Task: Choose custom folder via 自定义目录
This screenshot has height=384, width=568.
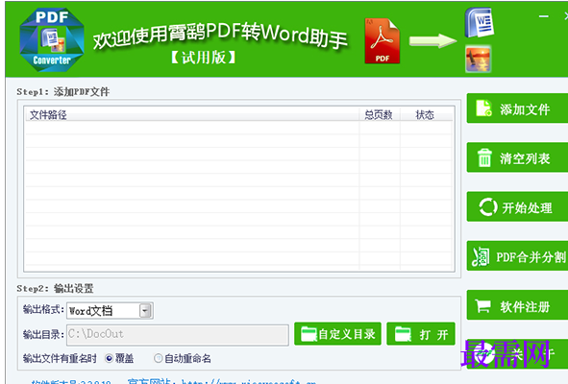Action: coord(337,334)
